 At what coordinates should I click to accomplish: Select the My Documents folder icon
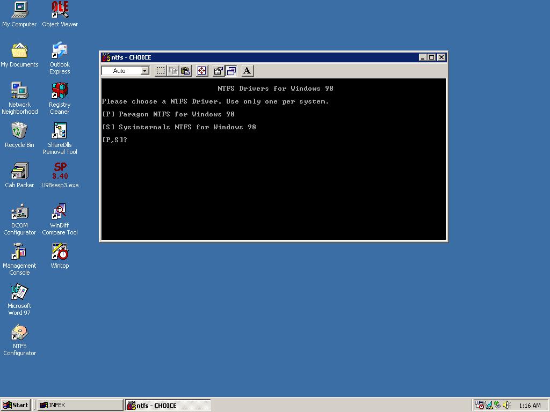pos(19,55)
